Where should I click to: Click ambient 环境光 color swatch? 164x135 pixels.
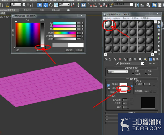tap(123, 84)
